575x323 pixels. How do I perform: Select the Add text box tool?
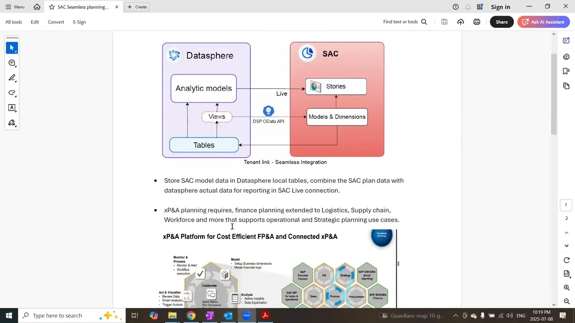tap(12, 108)
